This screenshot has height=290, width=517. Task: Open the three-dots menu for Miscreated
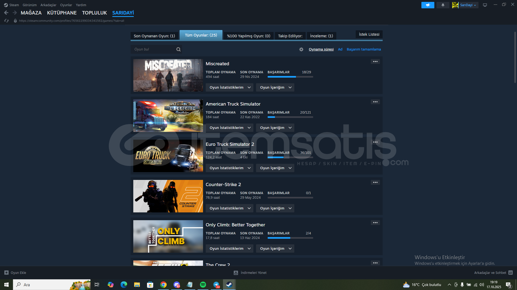[375, 61]
